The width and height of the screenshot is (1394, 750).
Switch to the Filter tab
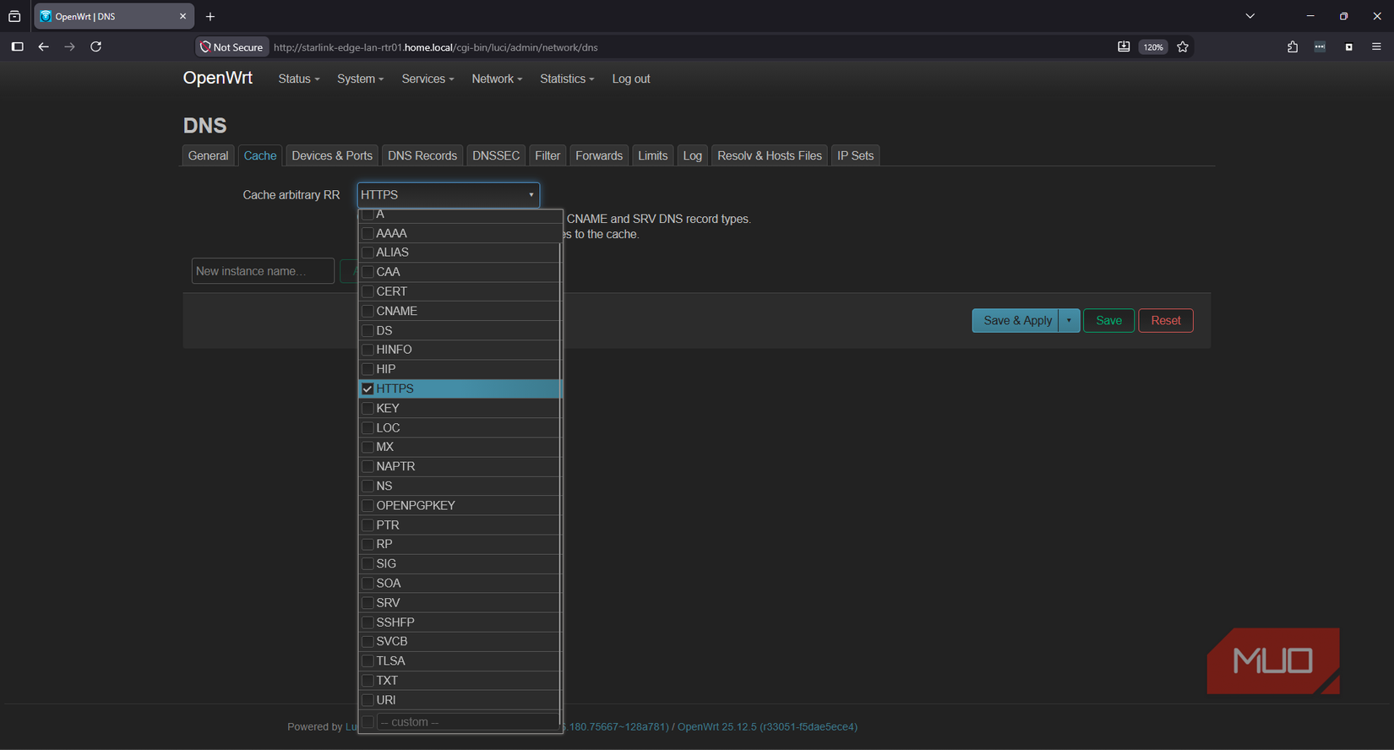[x=547, y=155]
